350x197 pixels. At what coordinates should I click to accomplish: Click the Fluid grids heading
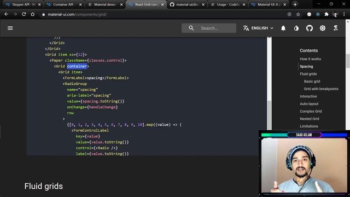44,186
